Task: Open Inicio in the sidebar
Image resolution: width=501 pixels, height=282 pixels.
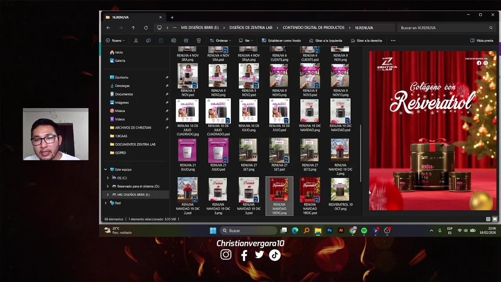Action: pyautogui.click(x=119, y=52)
